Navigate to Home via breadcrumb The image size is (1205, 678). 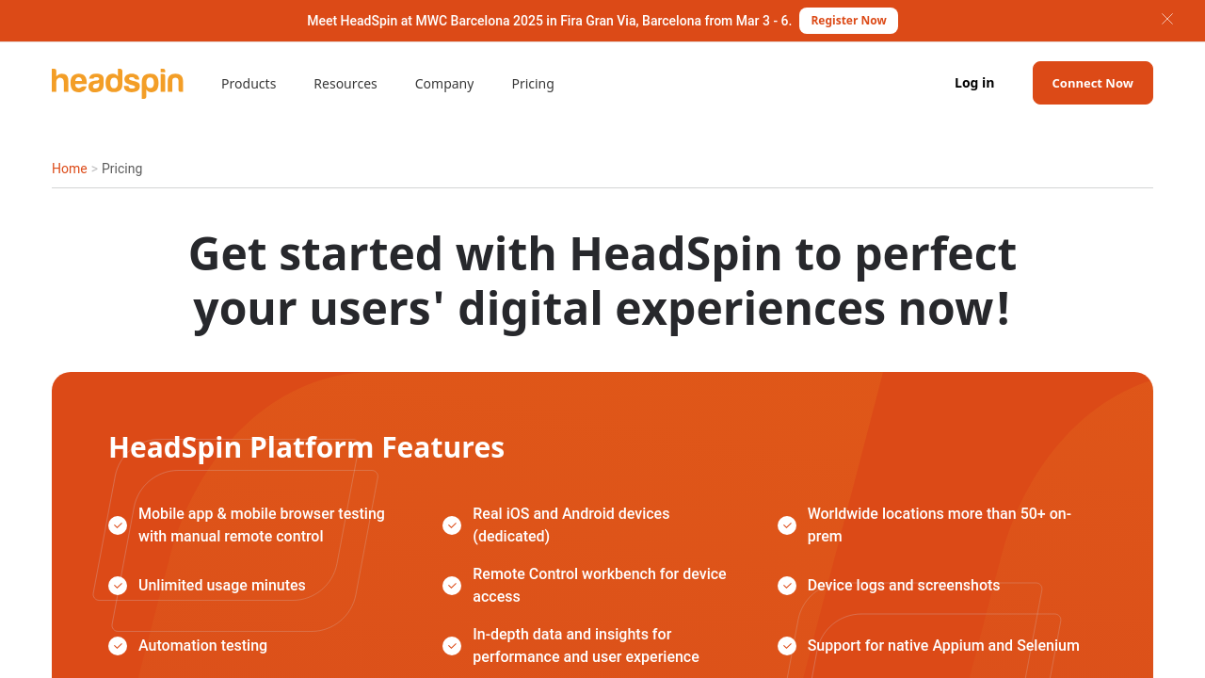click(69, 169)
